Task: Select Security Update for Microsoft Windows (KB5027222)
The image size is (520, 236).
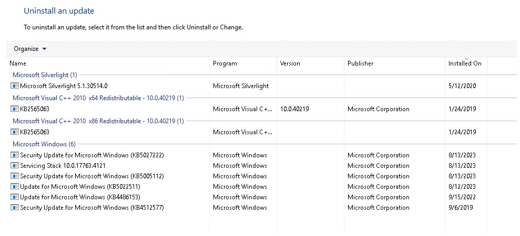Action: 92,155
